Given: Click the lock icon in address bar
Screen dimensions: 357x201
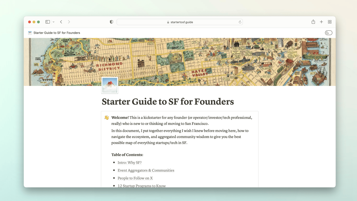Looking at the screenshot, I should click(x=168, y=22).
